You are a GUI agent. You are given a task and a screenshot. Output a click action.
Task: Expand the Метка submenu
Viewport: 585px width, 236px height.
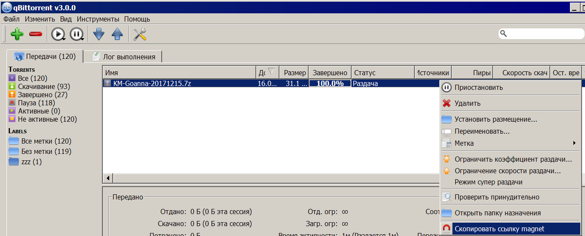pos(510,143)
